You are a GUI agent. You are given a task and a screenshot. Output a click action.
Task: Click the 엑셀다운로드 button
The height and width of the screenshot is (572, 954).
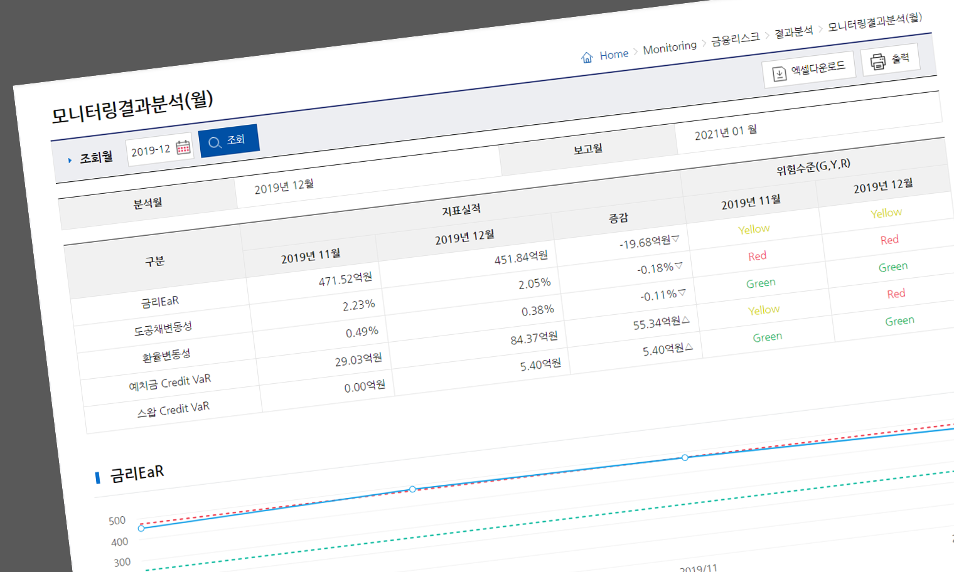[x=808, y=69]
